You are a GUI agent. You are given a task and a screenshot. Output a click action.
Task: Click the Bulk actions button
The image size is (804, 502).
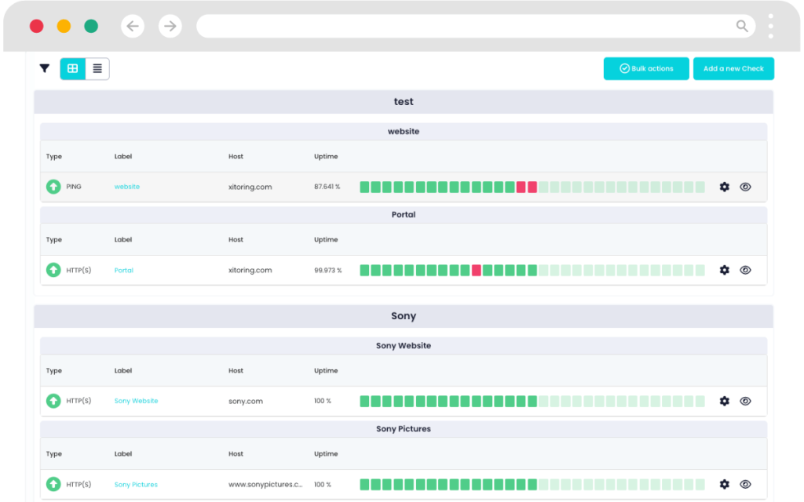pos(645,68)
